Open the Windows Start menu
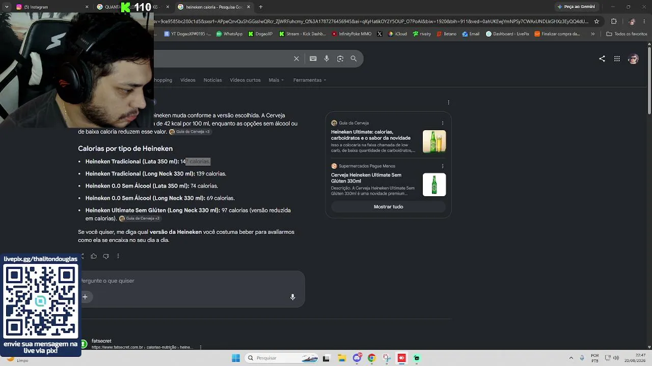Screen dimensions: 652x366 [x=236, y=358]
